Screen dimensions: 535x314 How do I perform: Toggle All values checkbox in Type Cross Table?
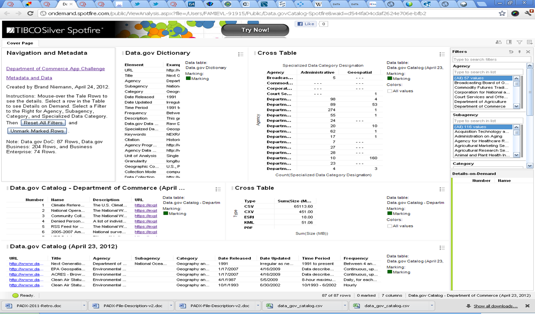(390, 226)
